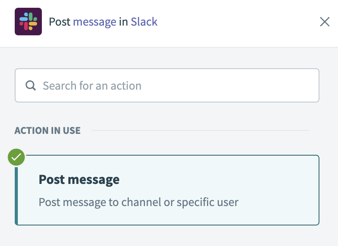Open the Slack link in the header

click(x=144, y=22)
